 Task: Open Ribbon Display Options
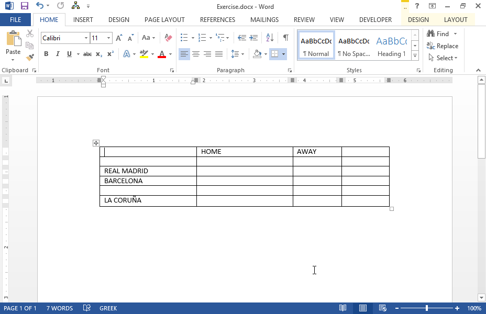tap(432, 6)
